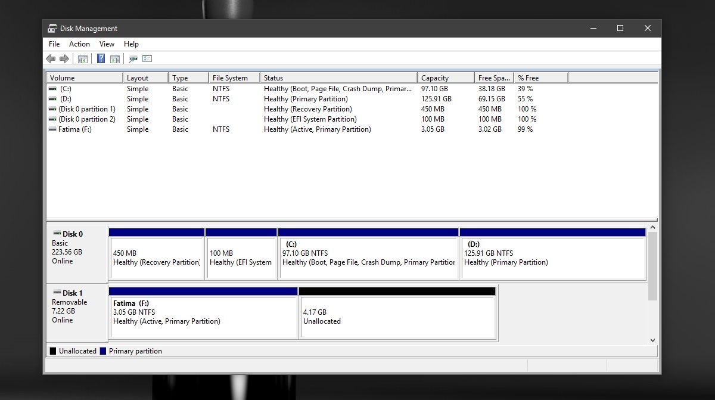Toggle the Show/Hide Console Tree icon

point(83,58)
